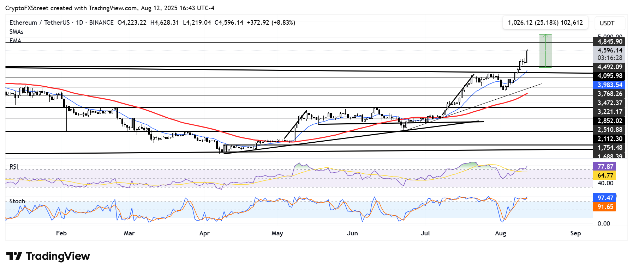Click the purple 77.87 RSI value tag

coord(605,166)
